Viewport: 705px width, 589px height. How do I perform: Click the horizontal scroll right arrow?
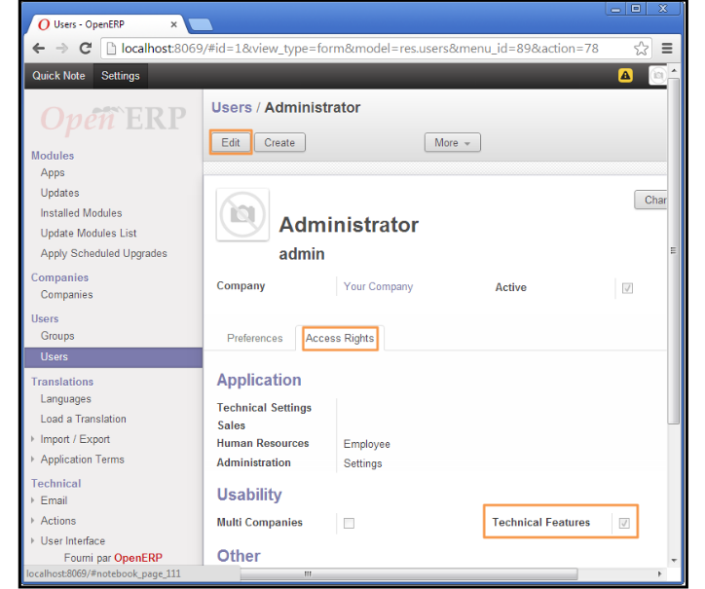[659, 573]
